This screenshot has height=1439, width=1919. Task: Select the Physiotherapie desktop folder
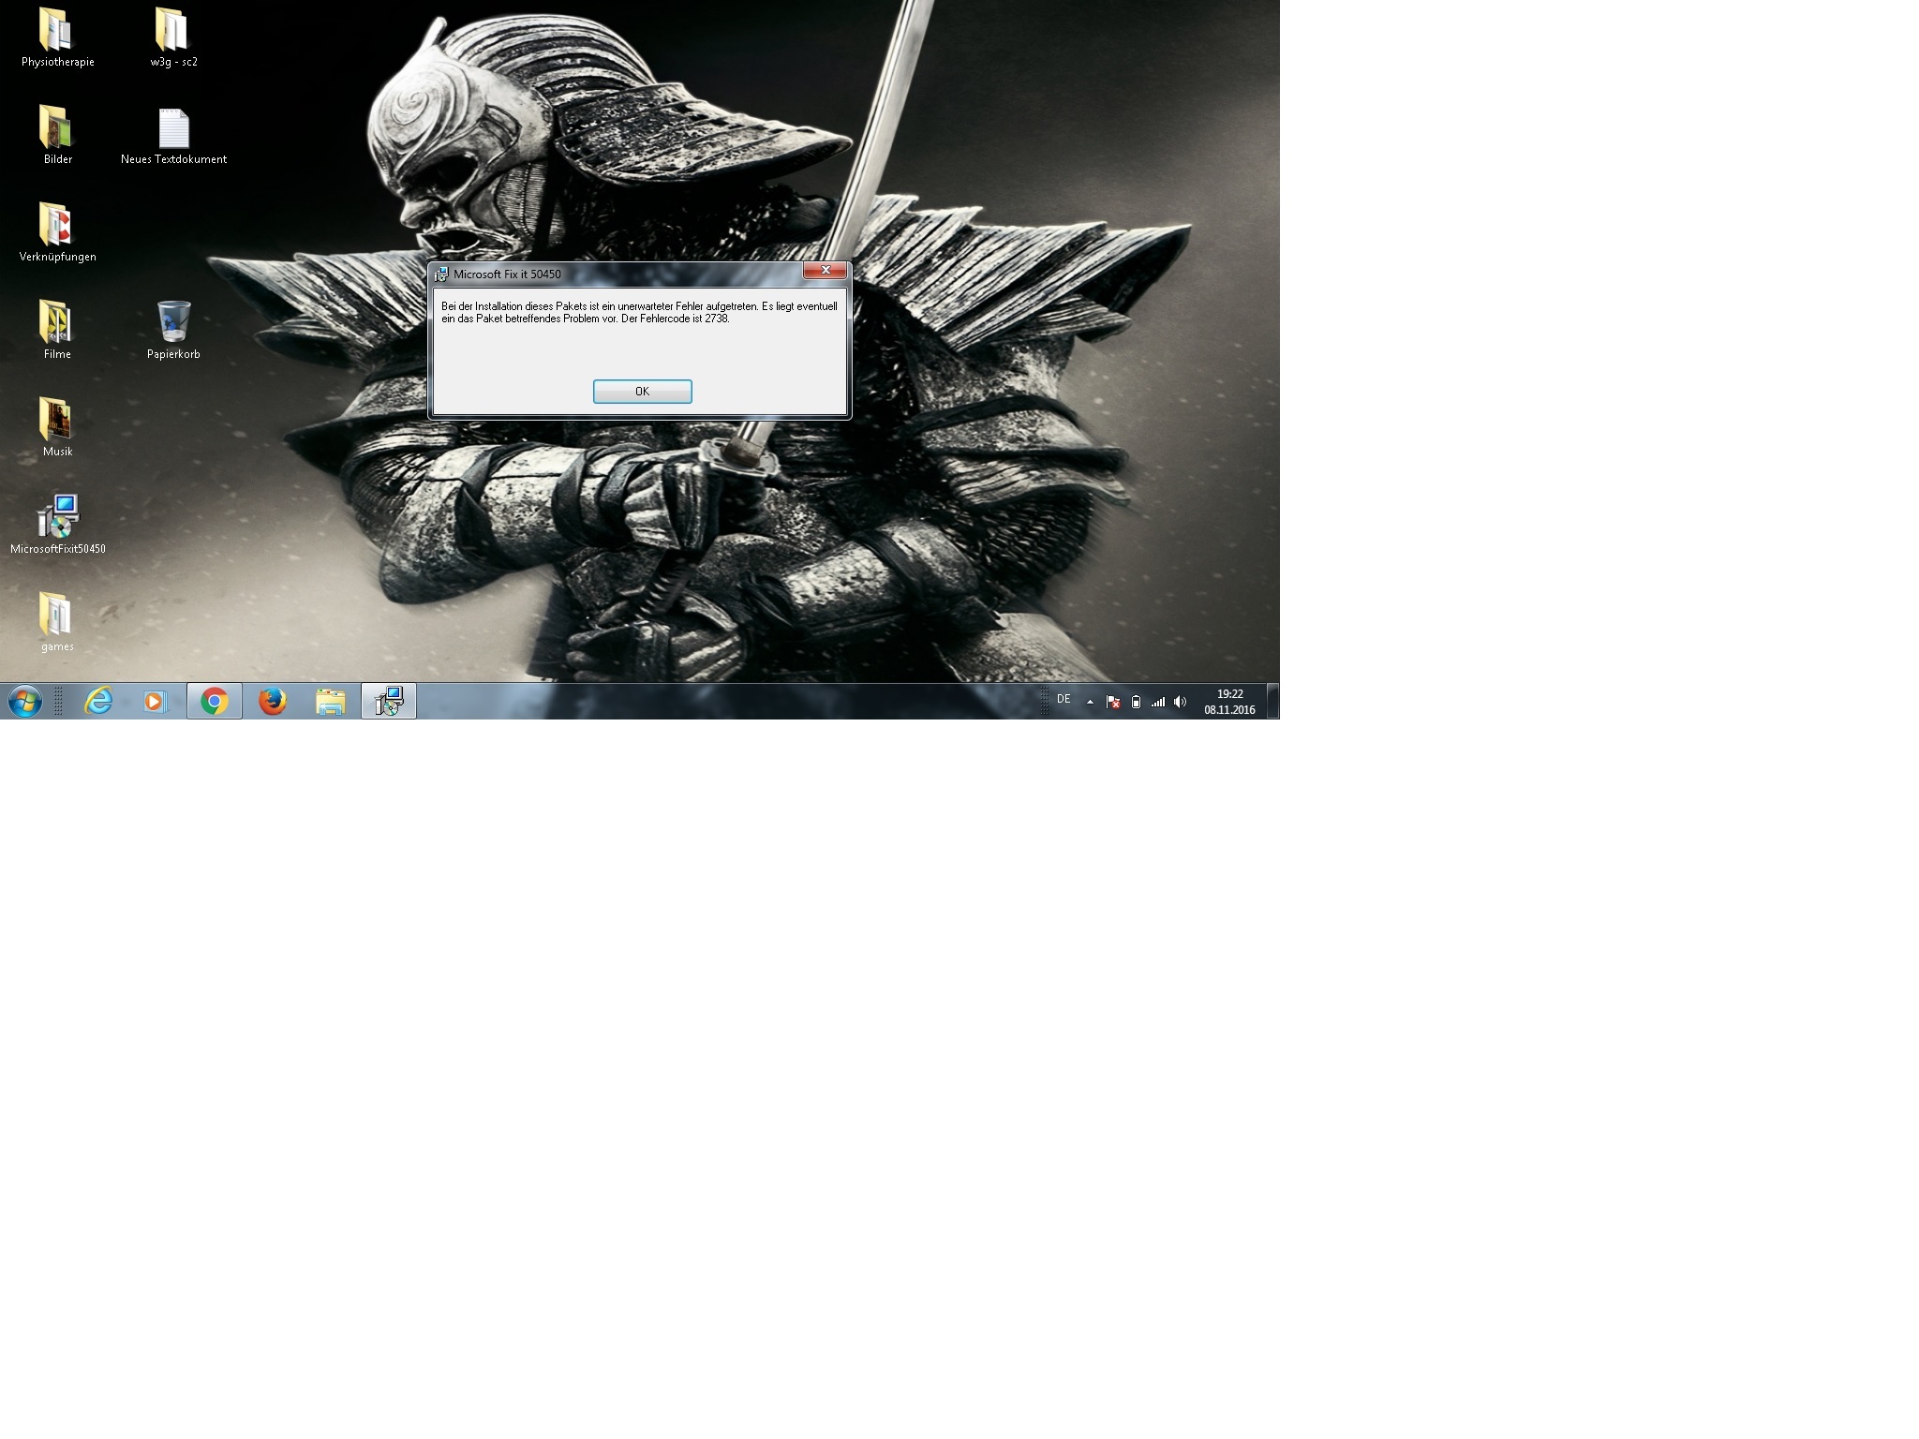[57, 37]
